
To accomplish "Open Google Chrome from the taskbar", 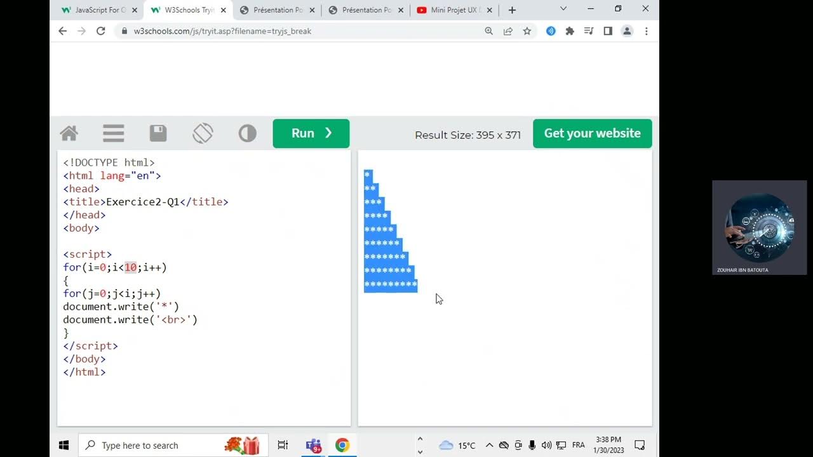I will coord(342,445).
